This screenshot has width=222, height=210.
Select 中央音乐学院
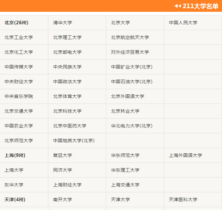click(x=19, y=96)
